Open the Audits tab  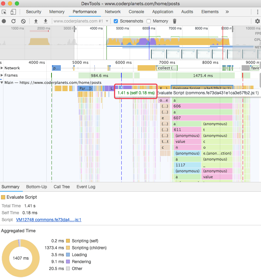[x=187, y=12]
